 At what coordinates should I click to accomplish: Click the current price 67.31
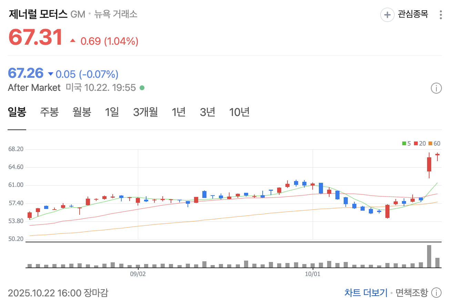tap(36, 37)
